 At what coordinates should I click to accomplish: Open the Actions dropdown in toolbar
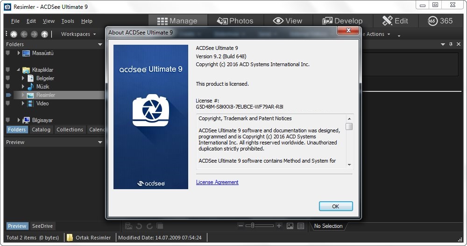(x=377, y=34)
